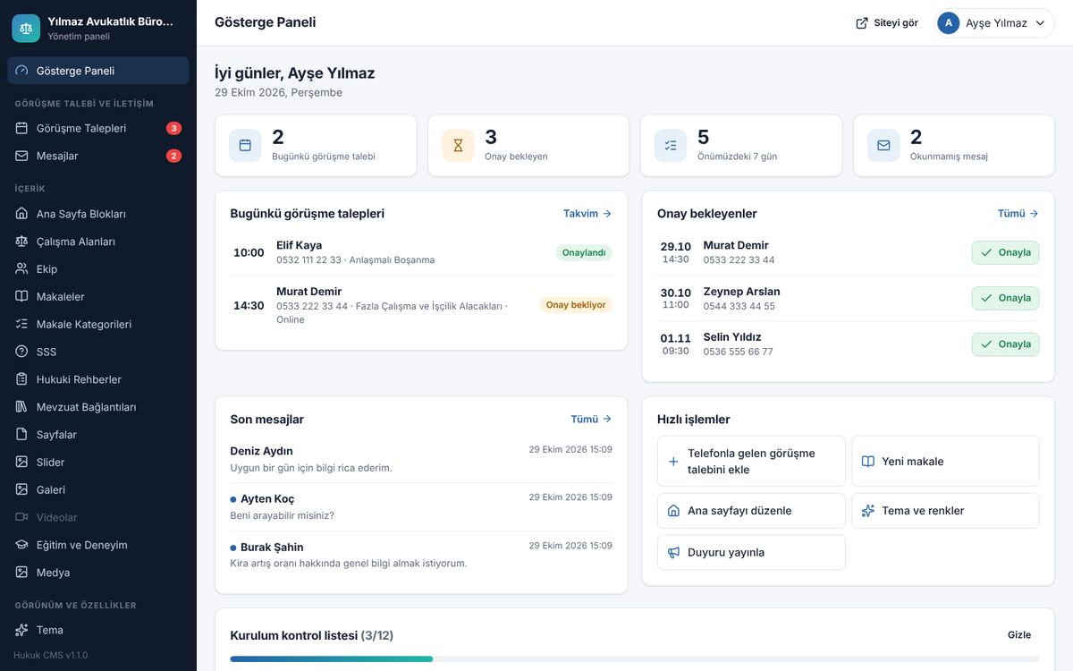Click Telefonla gelen görüşme talebini ekle button

tap(751, 462)
